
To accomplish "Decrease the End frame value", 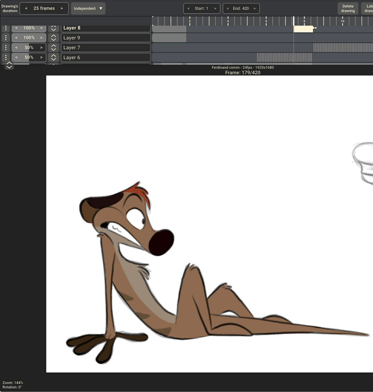I will [x=228, y=8].
